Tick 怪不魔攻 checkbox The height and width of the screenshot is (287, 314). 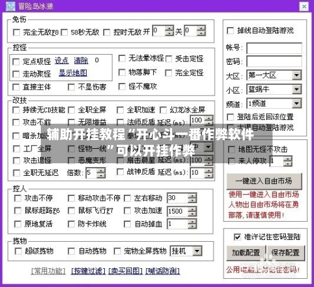pos(122,86)
